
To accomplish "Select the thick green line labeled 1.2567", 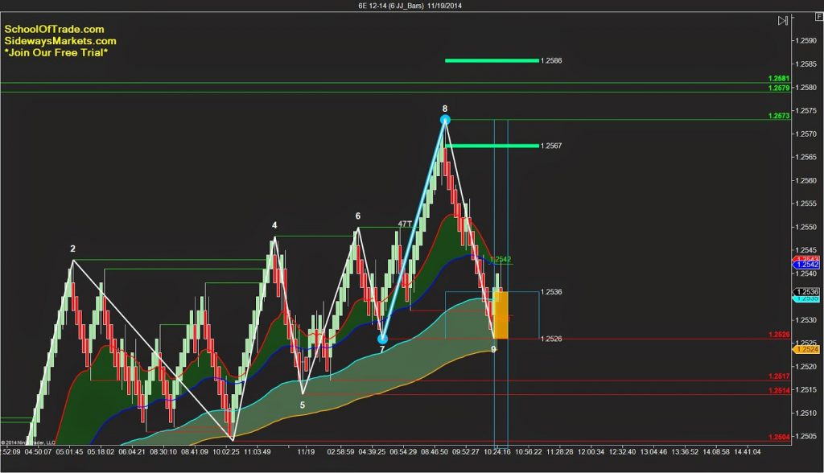I will coord(492,146).
